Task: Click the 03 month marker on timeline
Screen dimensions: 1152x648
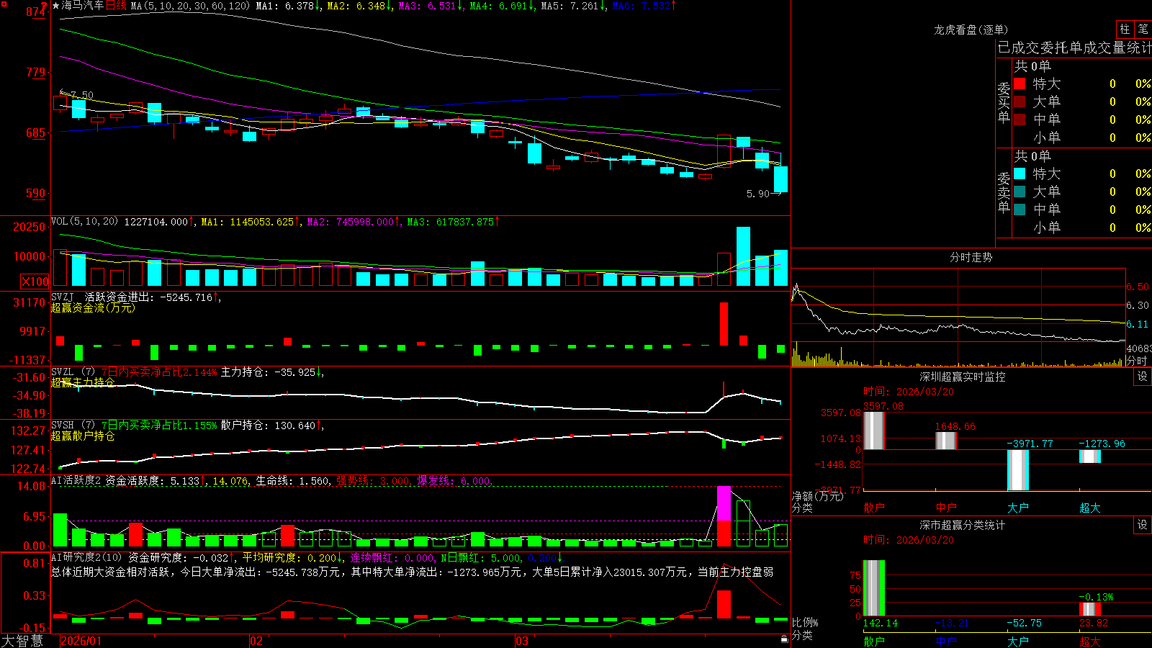Action: tap(522, 641)
